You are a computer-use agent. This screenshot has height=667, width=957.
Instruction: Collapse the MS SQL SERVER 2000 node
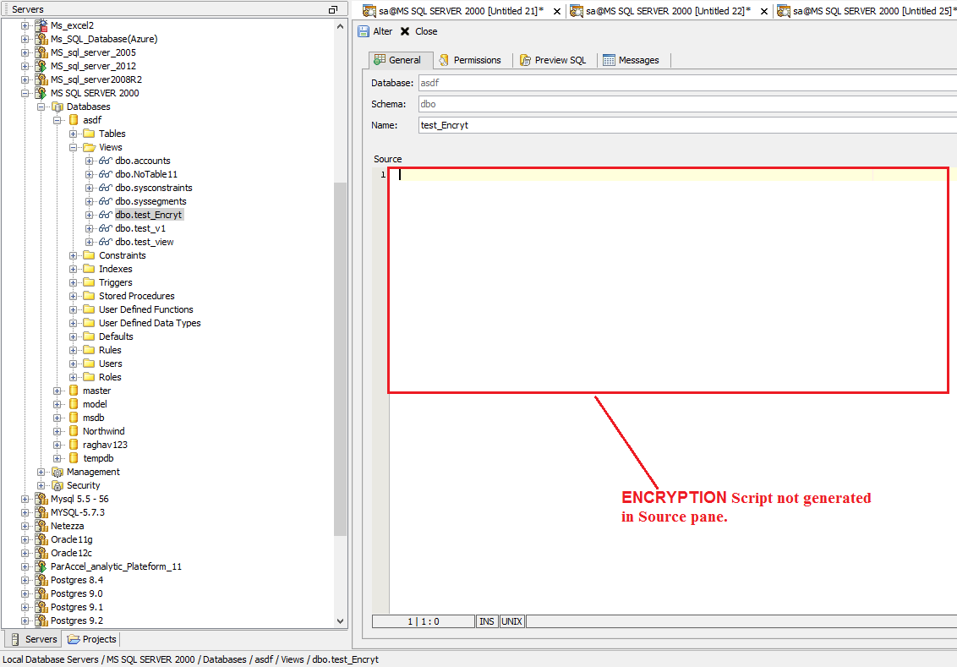tap(25, 93)
